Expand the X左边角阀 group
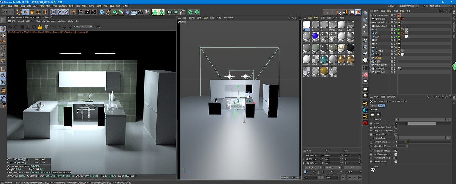The height and width of the screenshot is (184, 456). click(x=371, y=72)
